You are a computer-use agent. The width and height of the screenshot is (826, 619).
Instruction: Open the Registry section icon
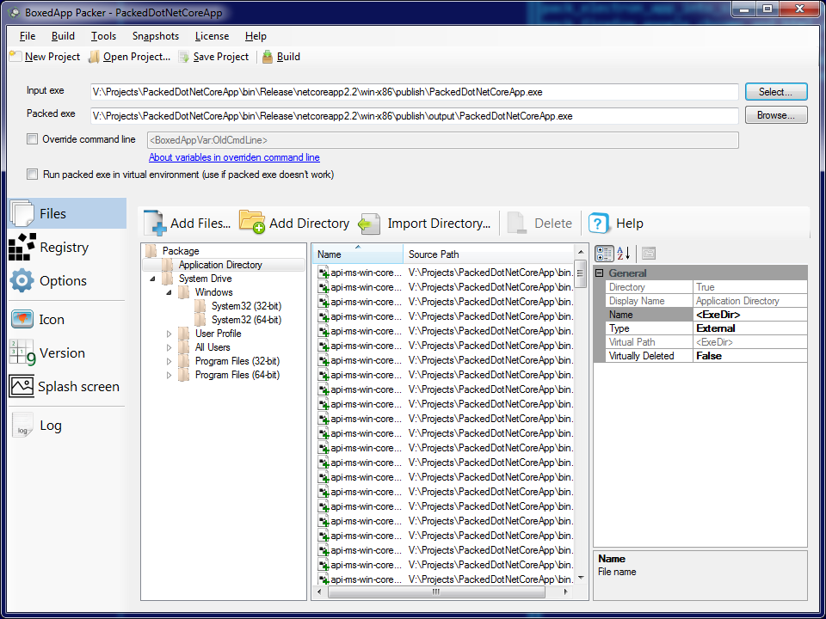coord(22,247)
